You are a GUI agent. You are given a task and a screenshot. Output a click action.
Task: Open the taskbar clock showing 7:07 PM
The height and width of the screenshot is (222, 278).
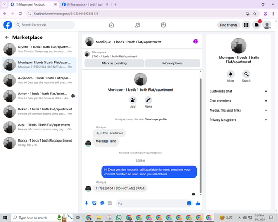coord(260,218)
